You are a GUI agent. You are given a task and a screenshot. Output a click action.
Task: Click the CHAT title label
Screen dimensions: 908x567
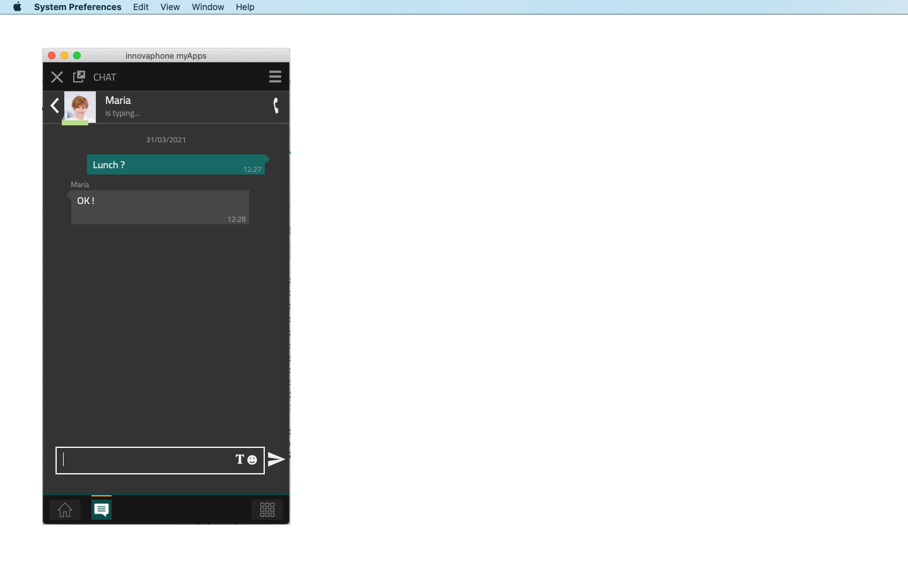point(105,77)
